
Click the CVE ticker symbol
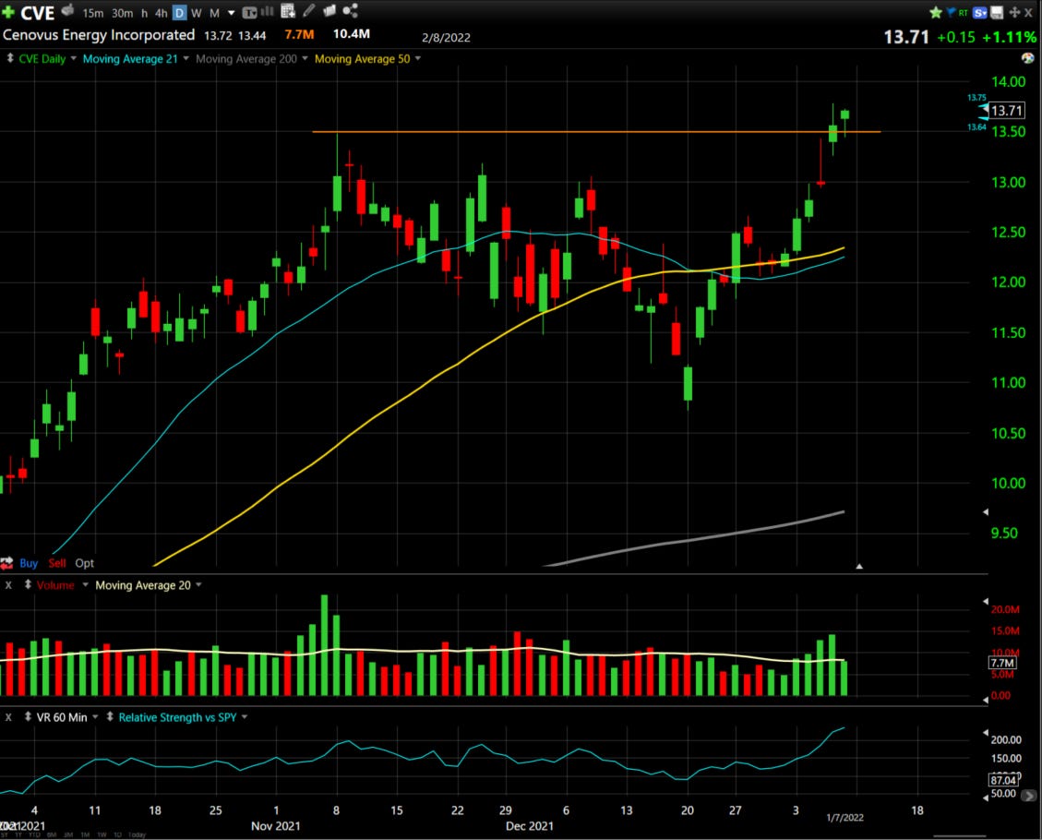(x=37, y=13)
